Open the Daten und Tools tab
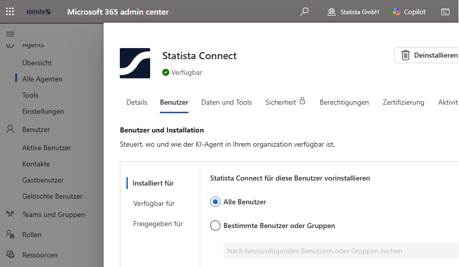The height and width of the screenshot is (267, 459). click(226, 102)
